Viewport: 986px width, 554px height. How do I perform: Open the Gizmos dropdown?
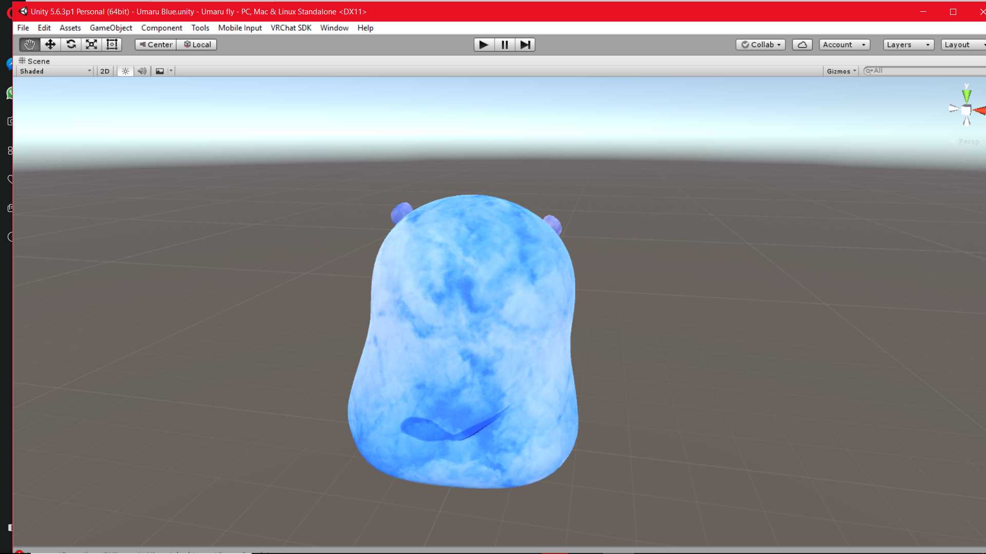point(841,71)
